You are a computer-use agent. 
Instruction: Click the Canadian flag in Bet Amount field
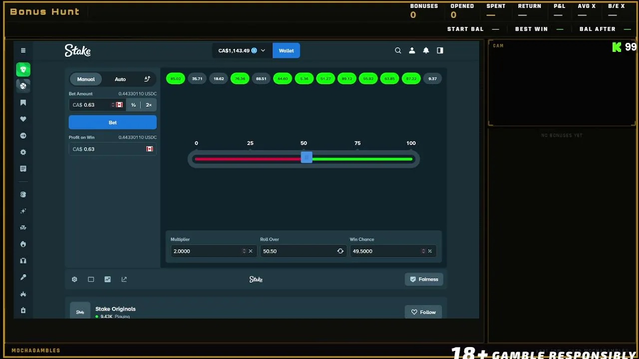[x=119, y=105]
